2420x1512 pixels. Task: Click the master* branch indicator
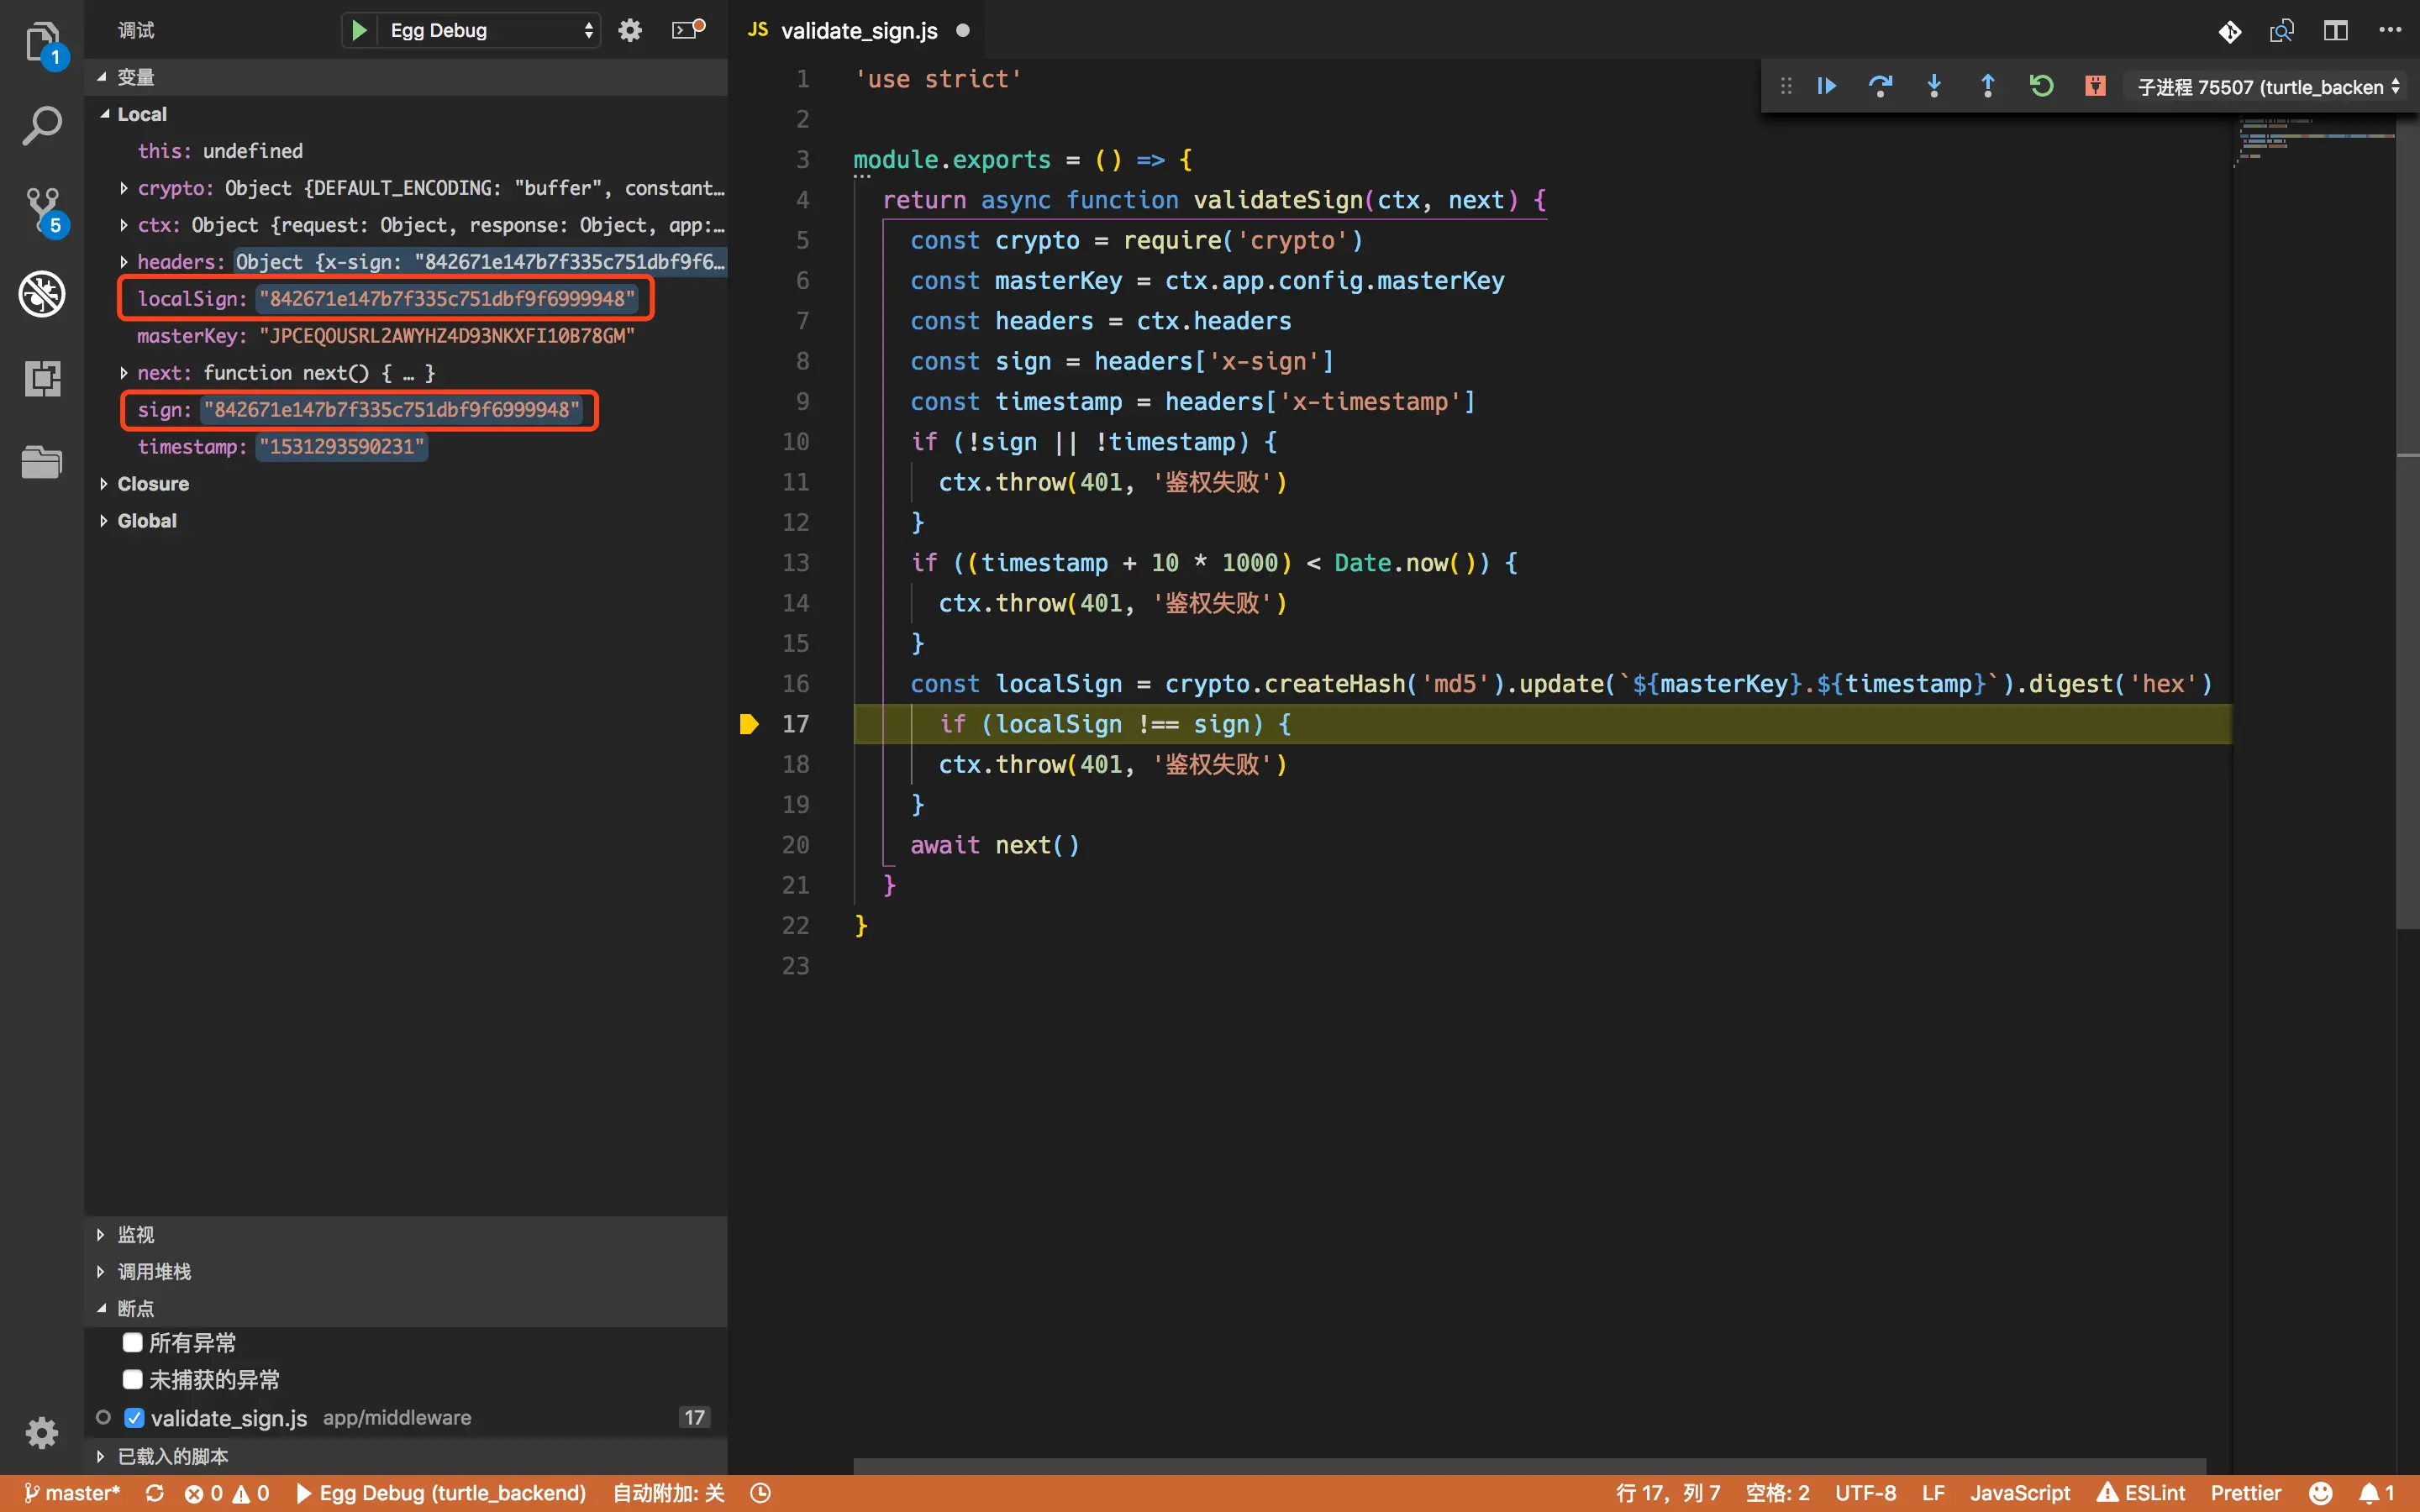click(x=72, y=1493)
